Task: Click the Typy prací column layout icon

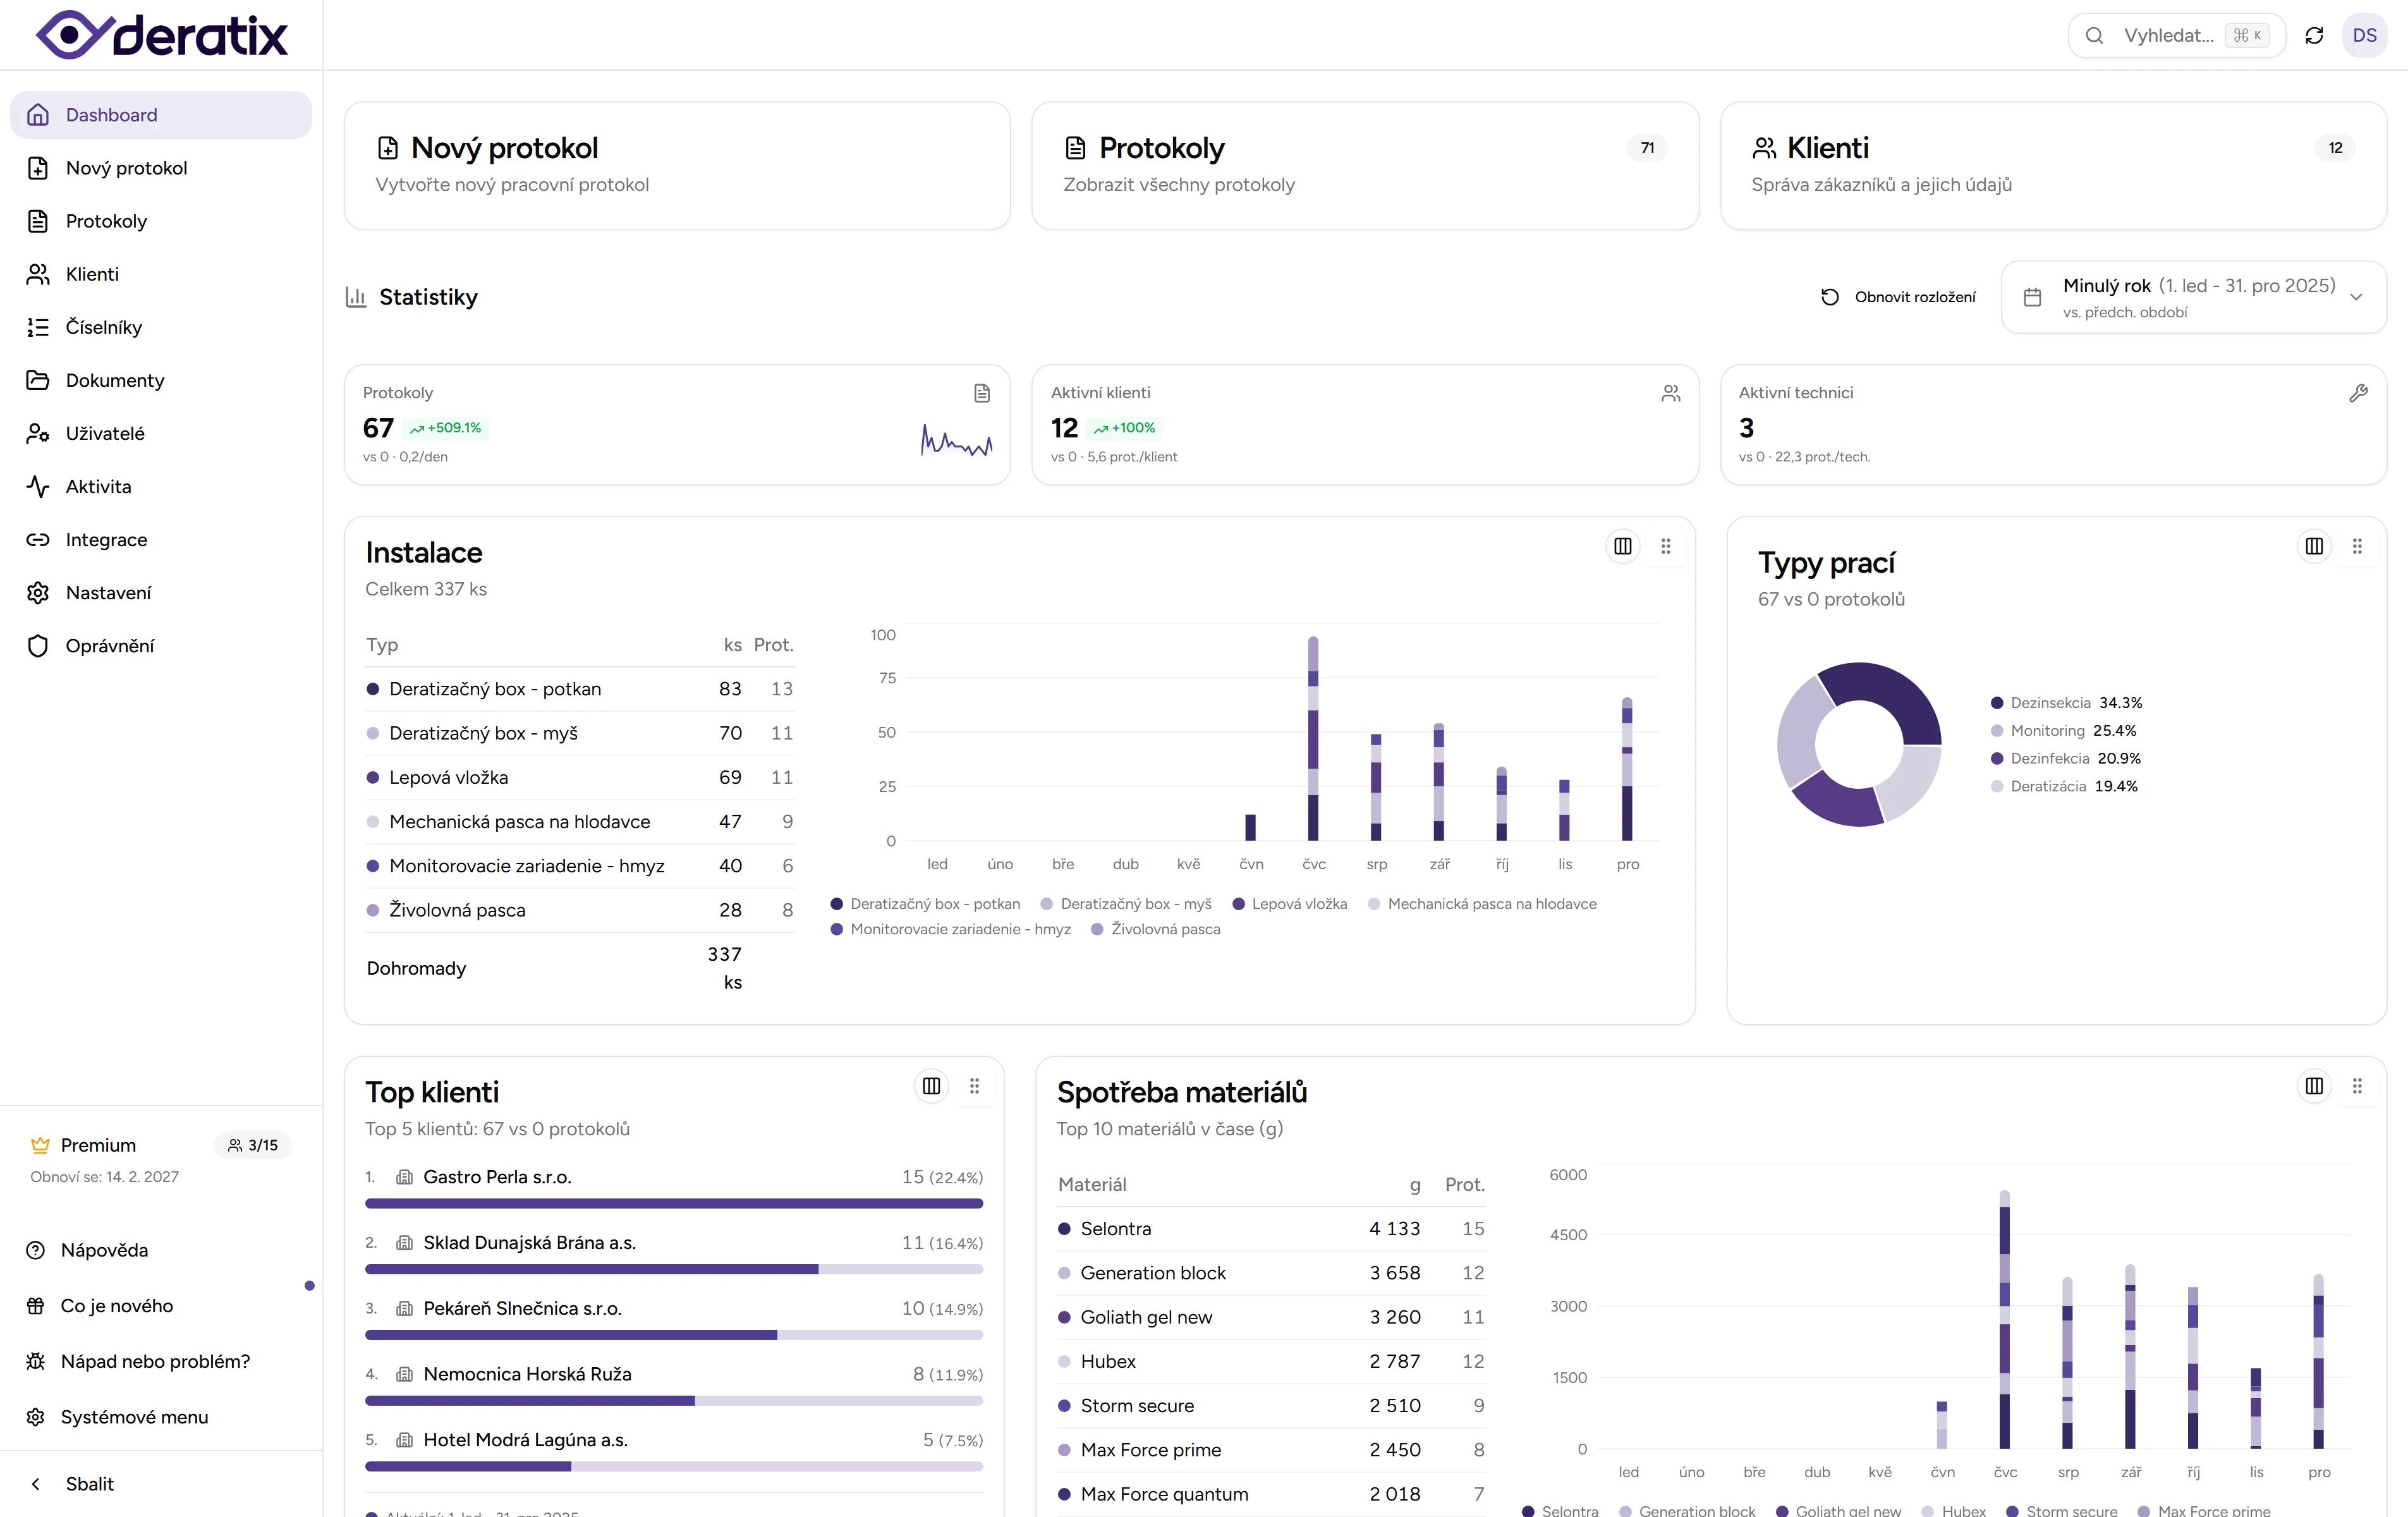Action: pos(2313,546)
